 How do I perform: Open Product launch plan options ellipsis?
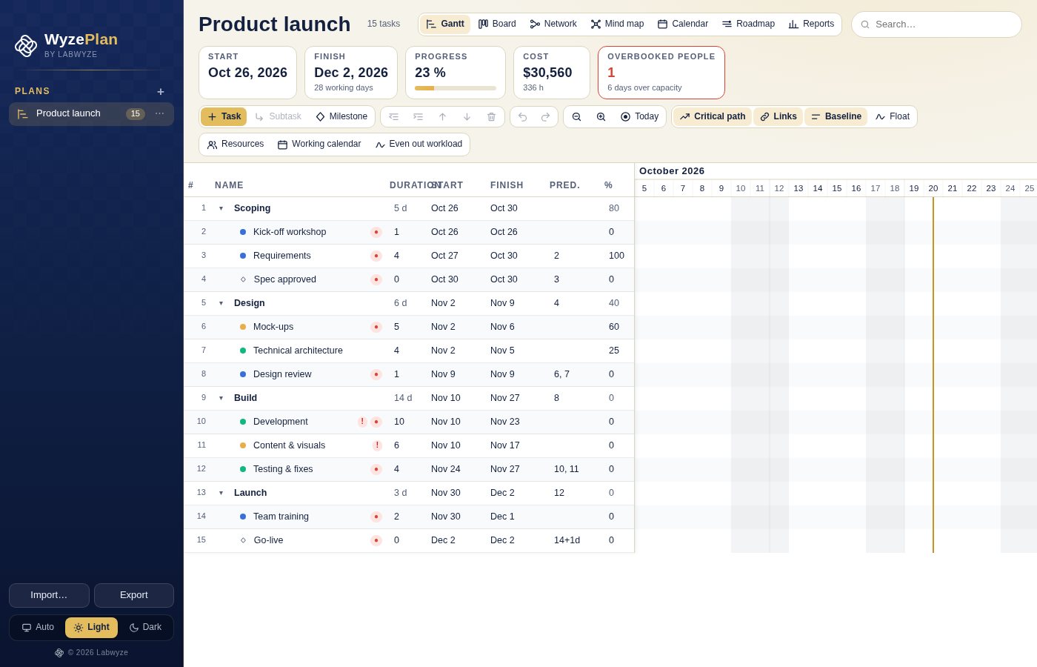tap(159, 113)
